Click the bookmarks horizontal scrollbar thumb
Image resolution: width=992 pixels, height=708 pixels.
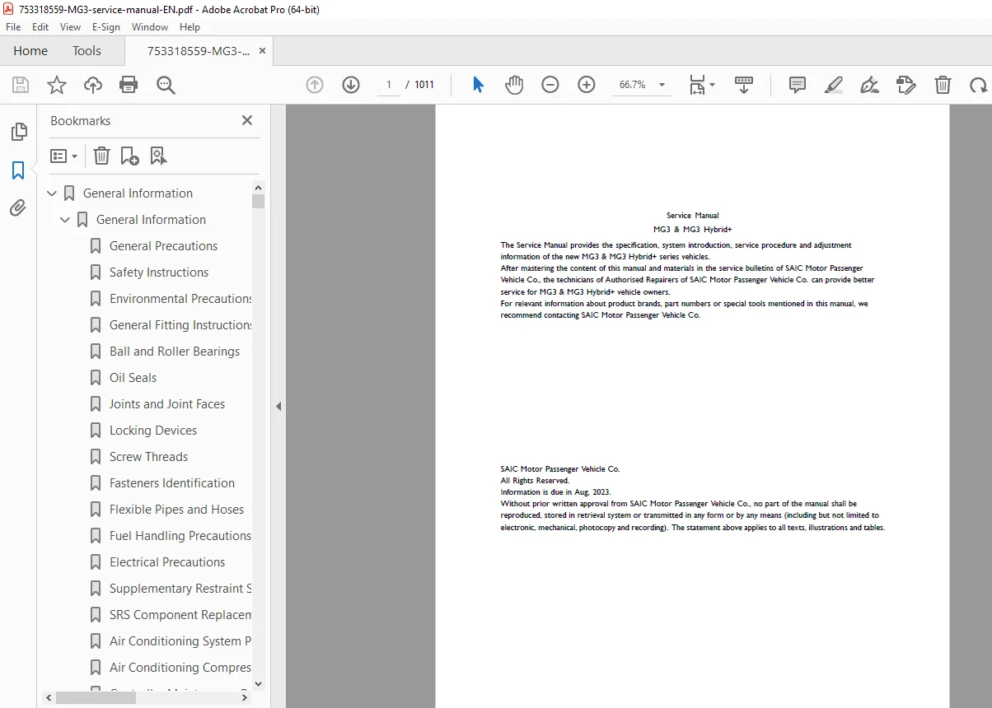(x=96, y=697)
